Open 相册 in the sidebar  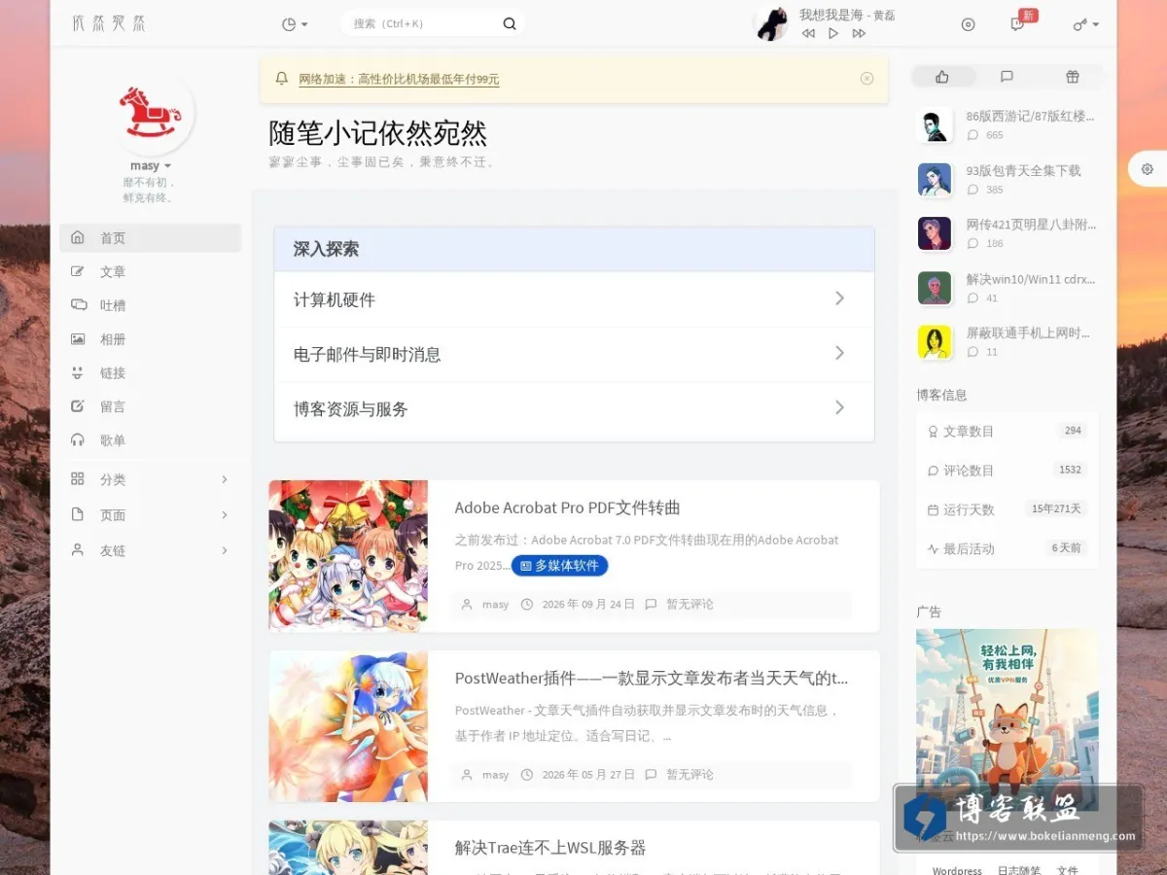click(151, 339)
